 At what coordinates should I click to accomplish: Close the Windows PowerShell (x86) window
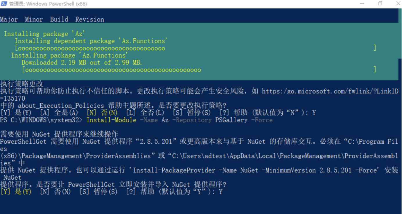(x=398, y=3)
